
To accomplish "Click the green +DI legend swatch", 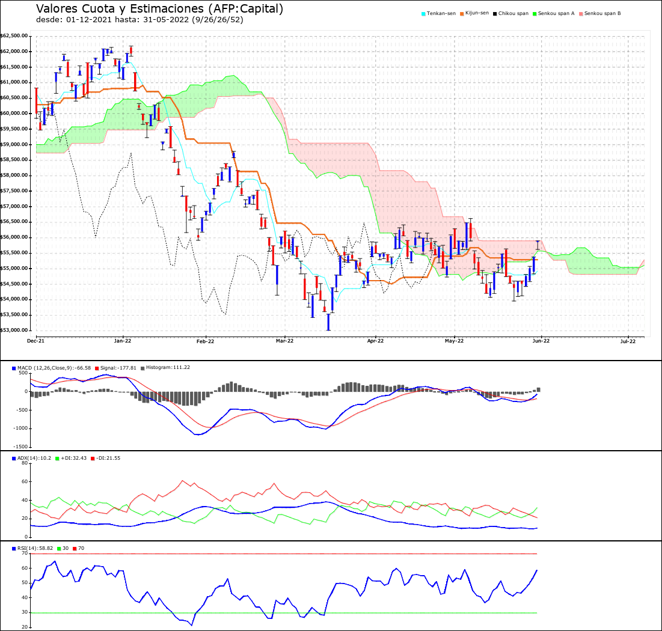I will tap(57, 459).
